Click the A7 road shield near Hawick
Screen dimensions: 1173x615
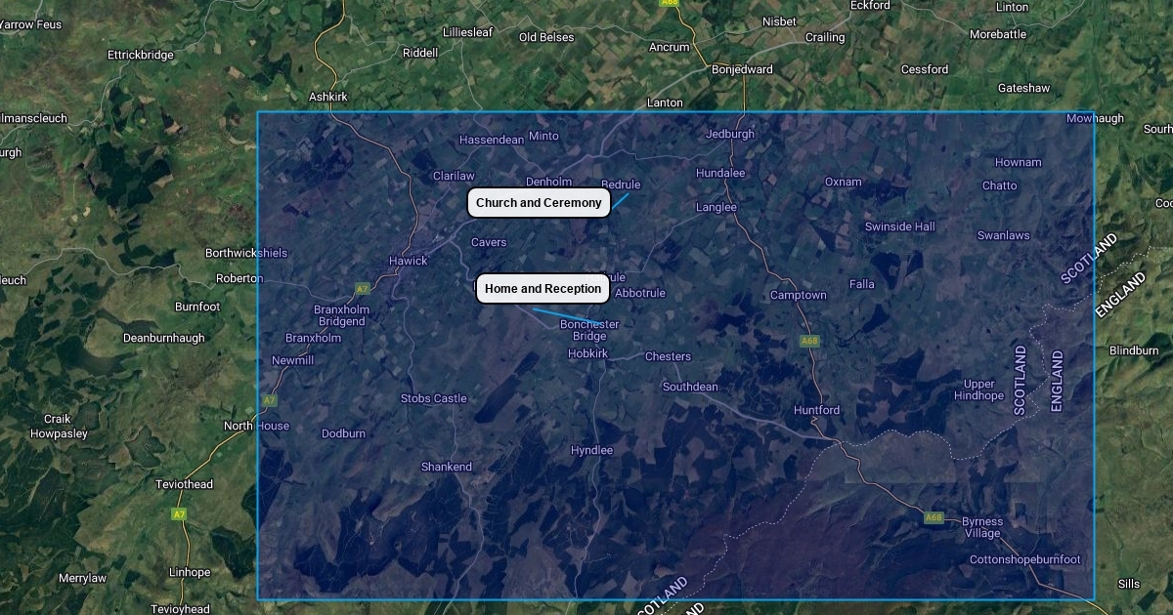[363, 289]
